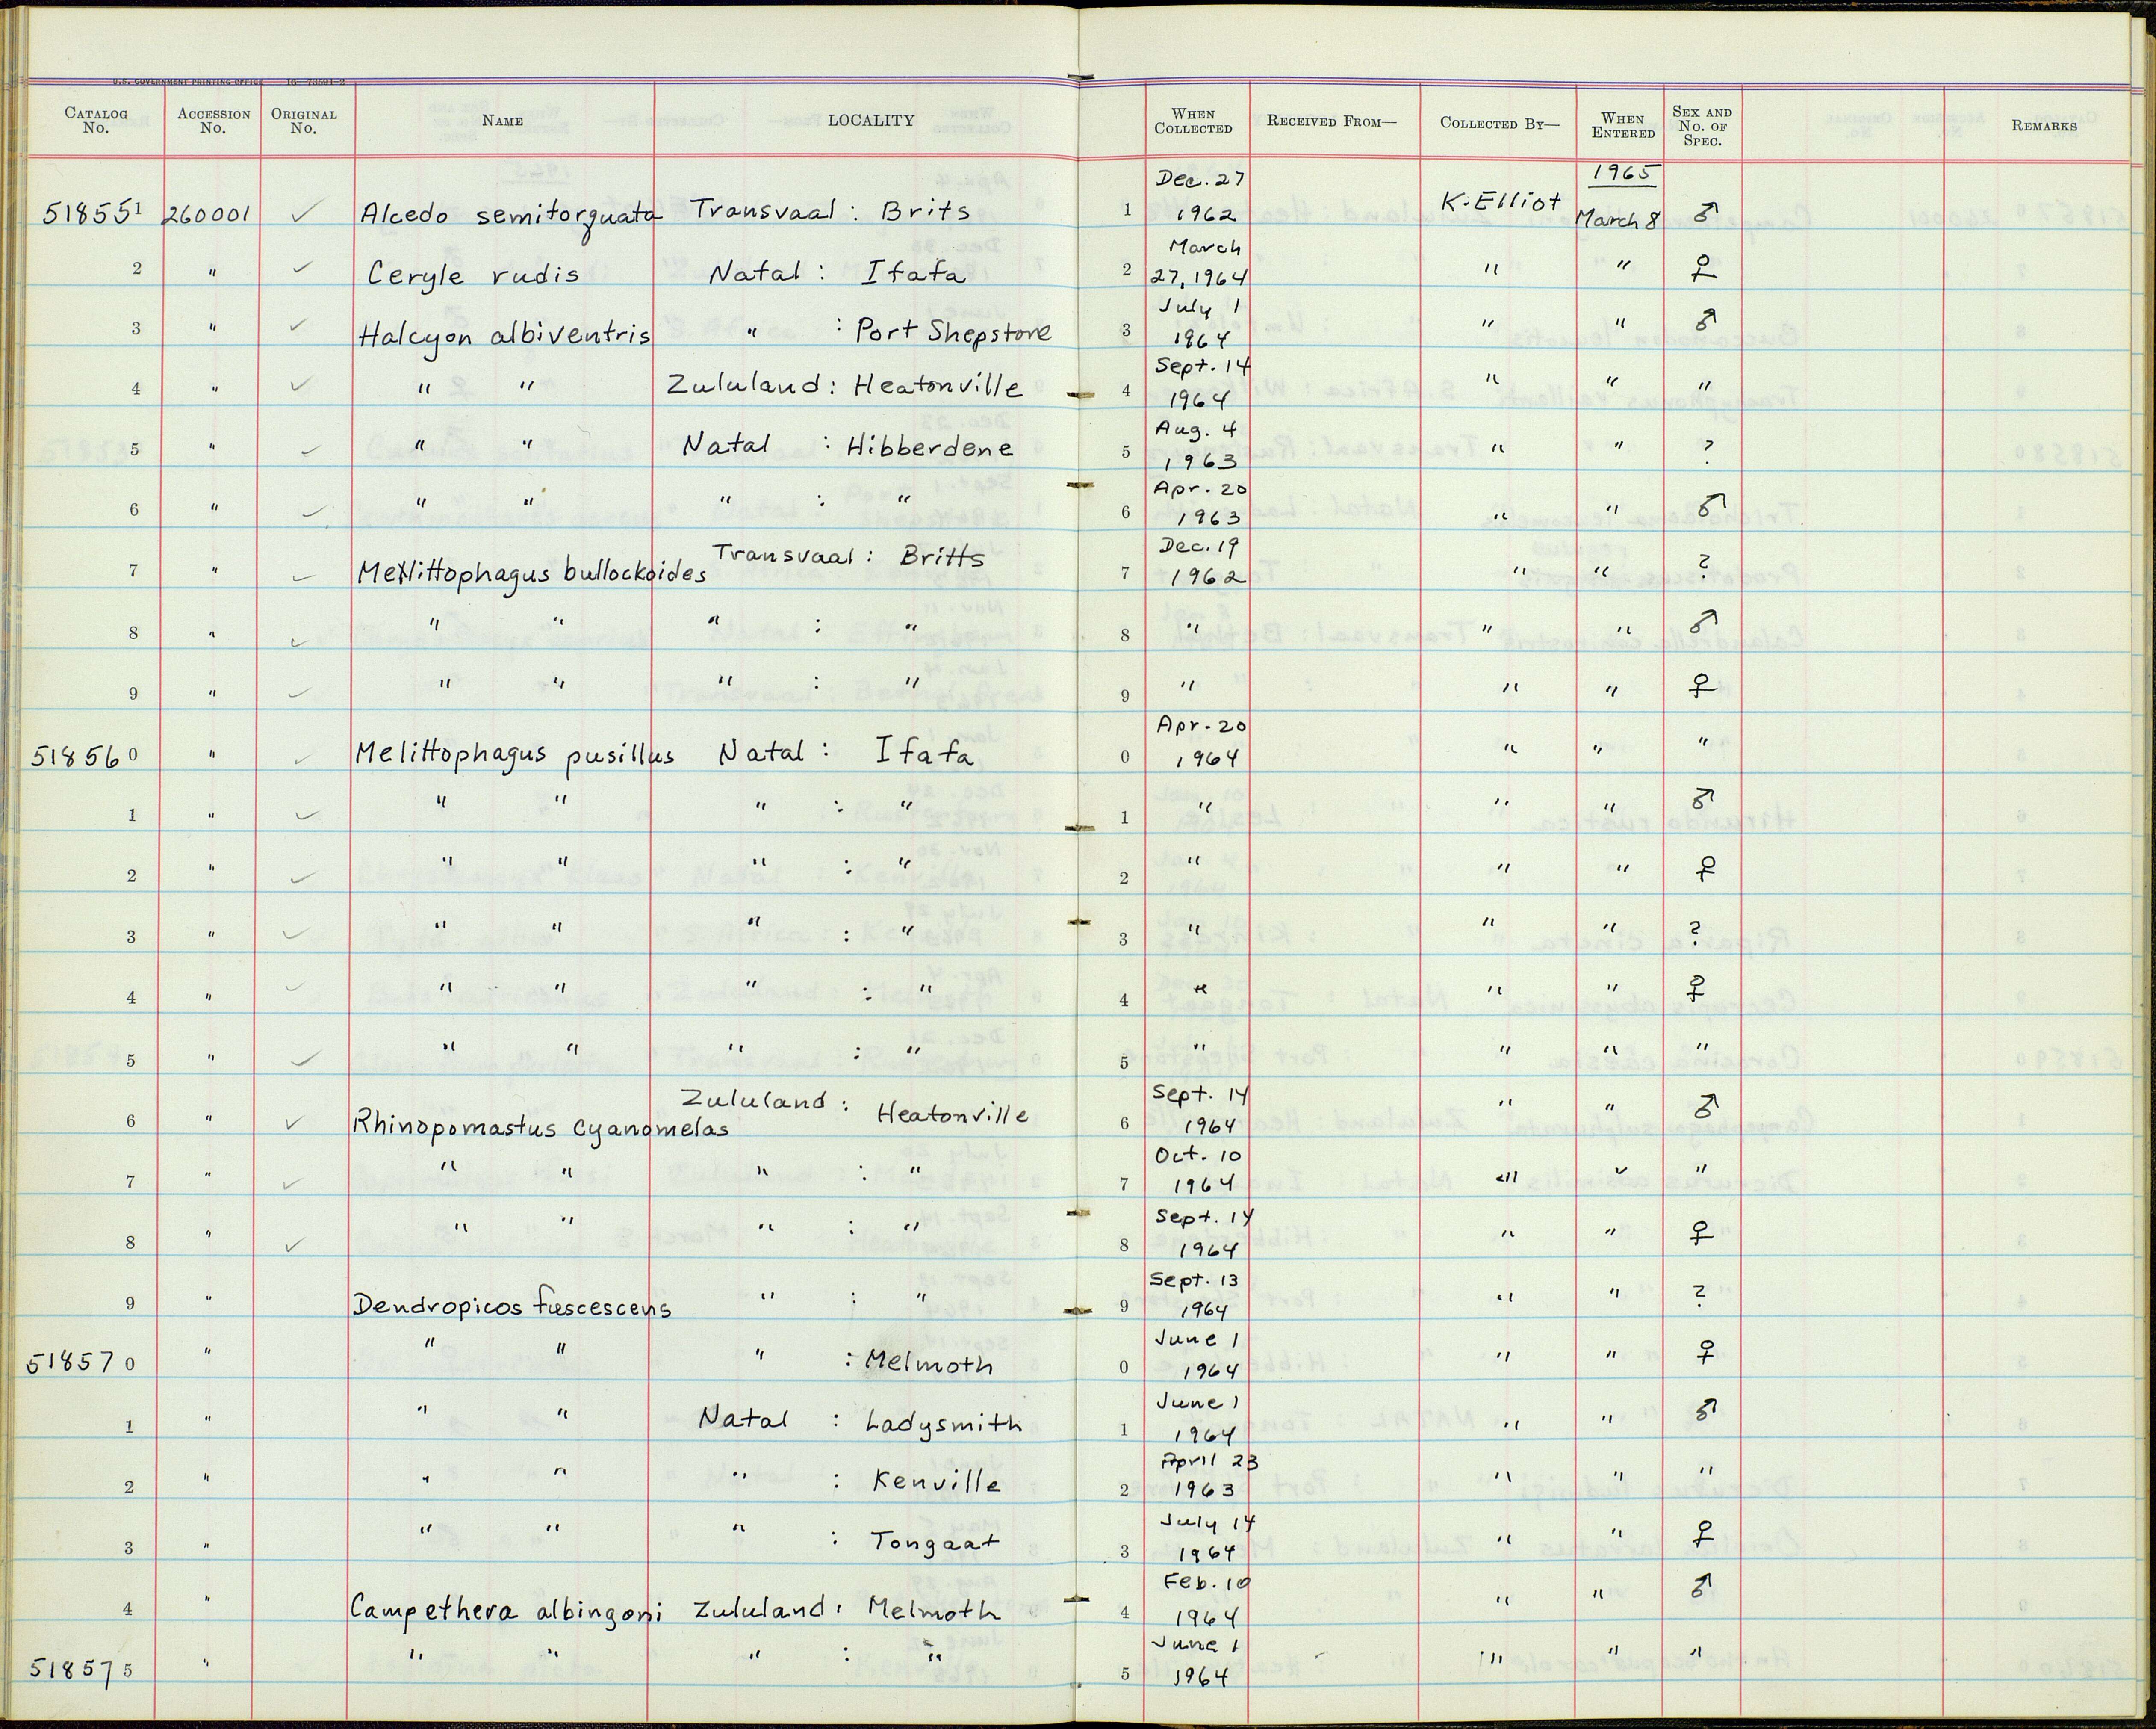Image resolution: width=2156 pixels, height=1729 pixels.
Task: Click the 'Catalog No.' column header
Action: click(x=96, y=120)
